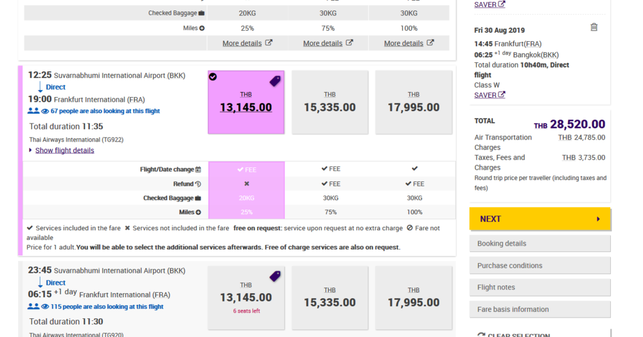Click the eye icon by 115 people looking
Screen dimensions: 643x337
[x=45, y=307]
